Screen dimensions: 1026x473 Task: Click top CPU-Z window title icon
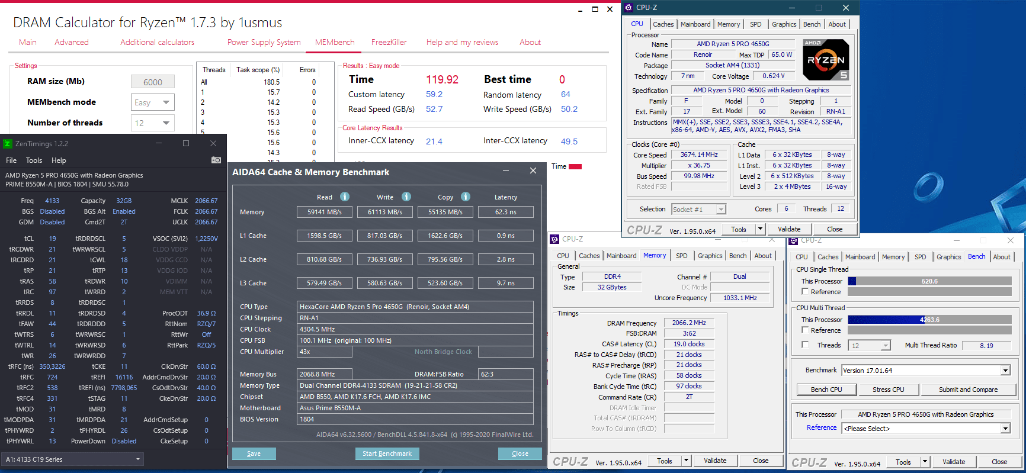click(629, 8)
